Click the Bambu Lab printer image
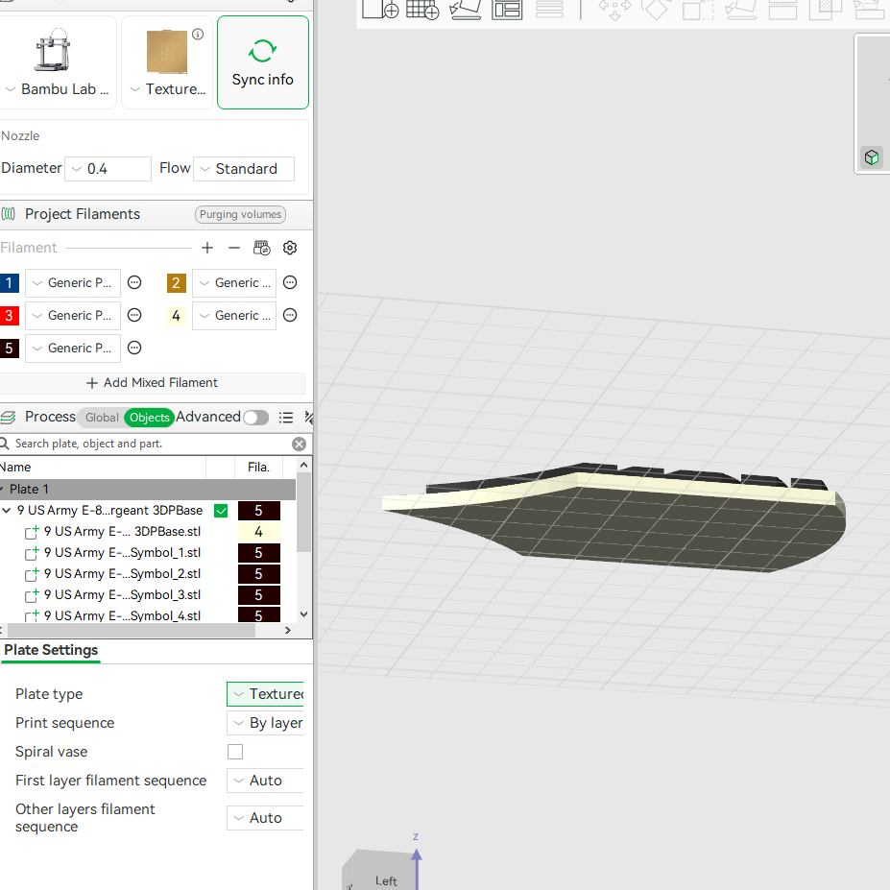This screenshot has width=890, height=890. [x=53, y=50]
